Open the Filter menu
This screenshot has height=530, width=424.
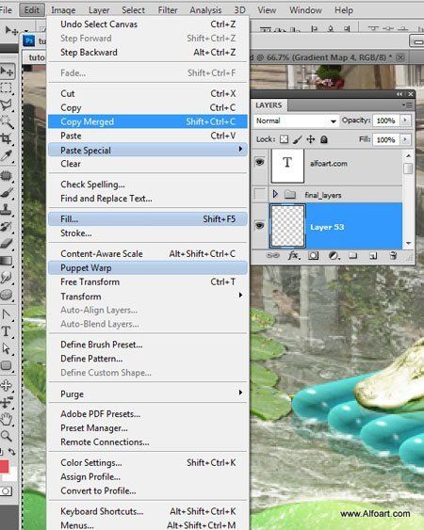(168, 10)
